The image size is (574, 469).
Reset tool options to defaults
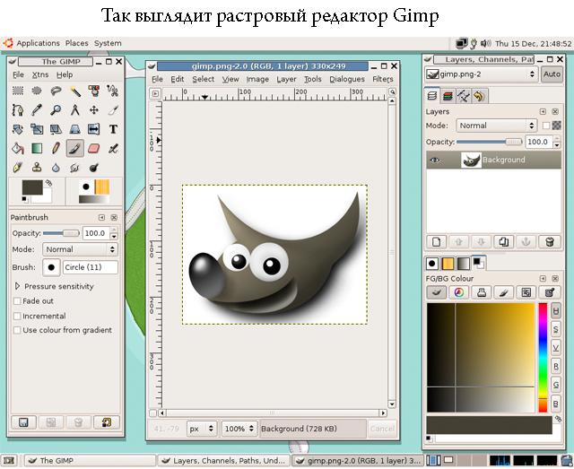click(x=107, y=422)
